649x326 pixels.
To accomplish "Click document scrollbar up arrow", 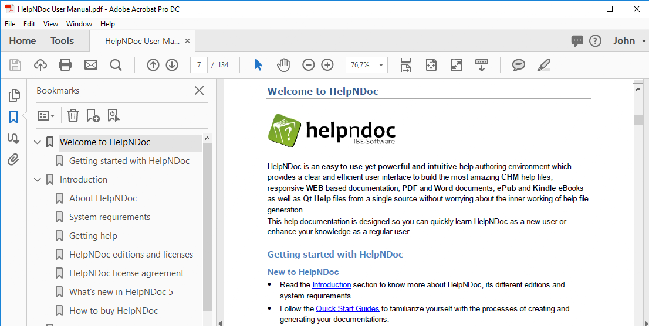I will (x=638, y=88).
